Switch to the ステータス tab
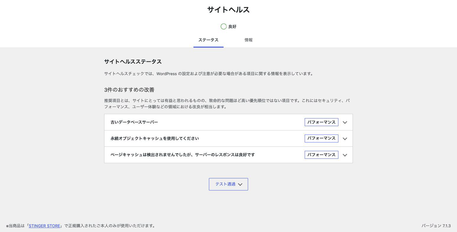 point(208,40)
